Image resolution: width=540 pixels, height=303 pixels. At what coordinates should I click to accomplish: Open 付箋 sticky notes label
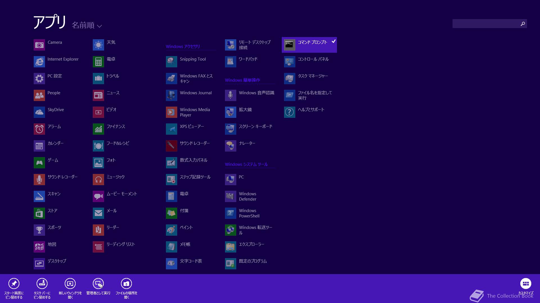(x=184, y=211)
